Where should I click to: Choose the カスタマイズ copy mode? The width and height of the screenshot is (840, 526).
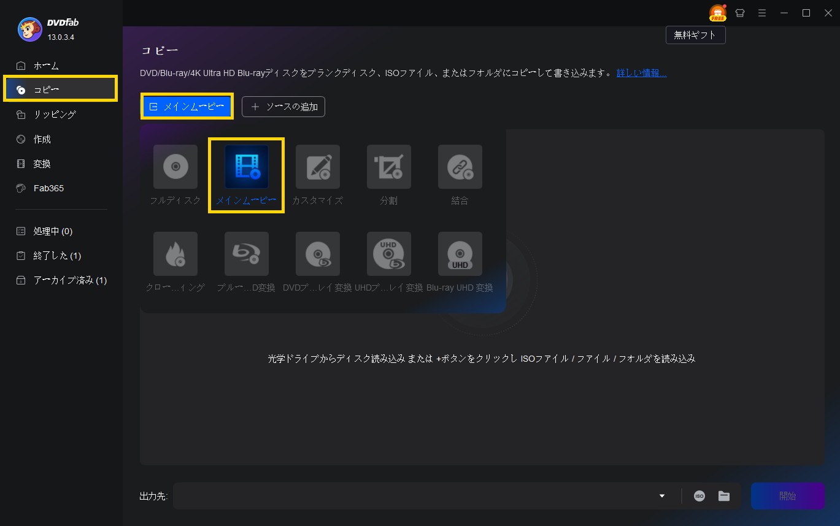[318, 167]
